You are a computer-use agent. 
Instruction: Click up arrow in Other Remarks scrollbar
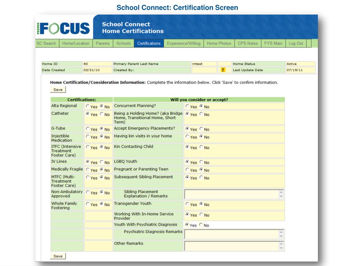(281, 243)
